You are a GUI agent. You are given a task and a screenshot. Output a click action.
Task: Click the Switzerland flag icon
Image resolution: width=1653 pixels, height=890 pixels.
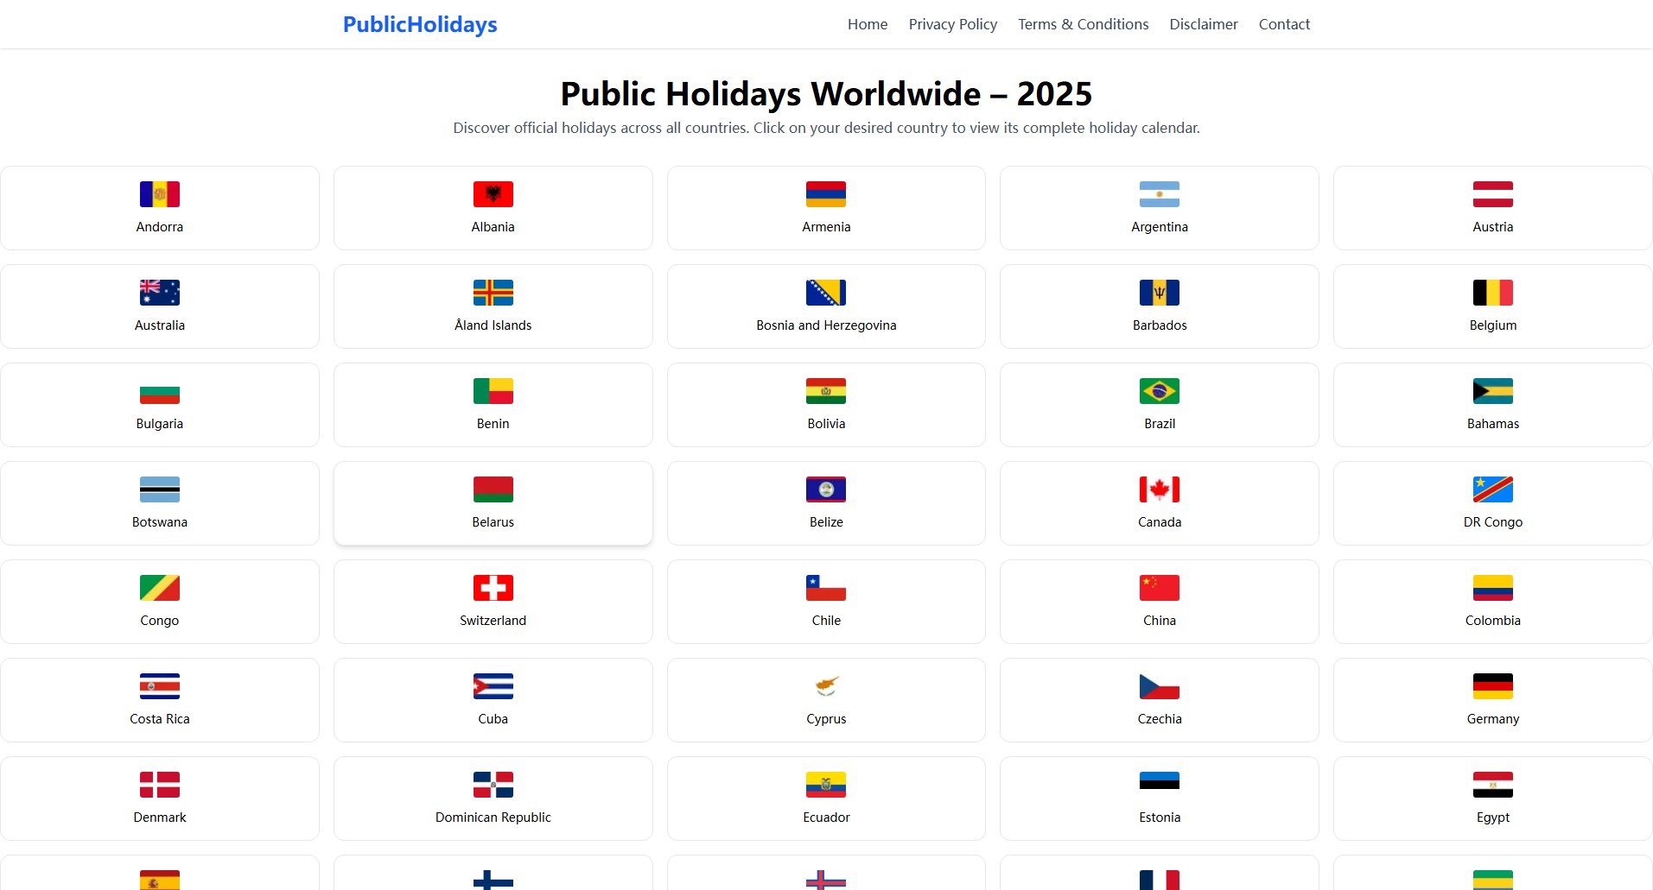(x=493, y=587)
